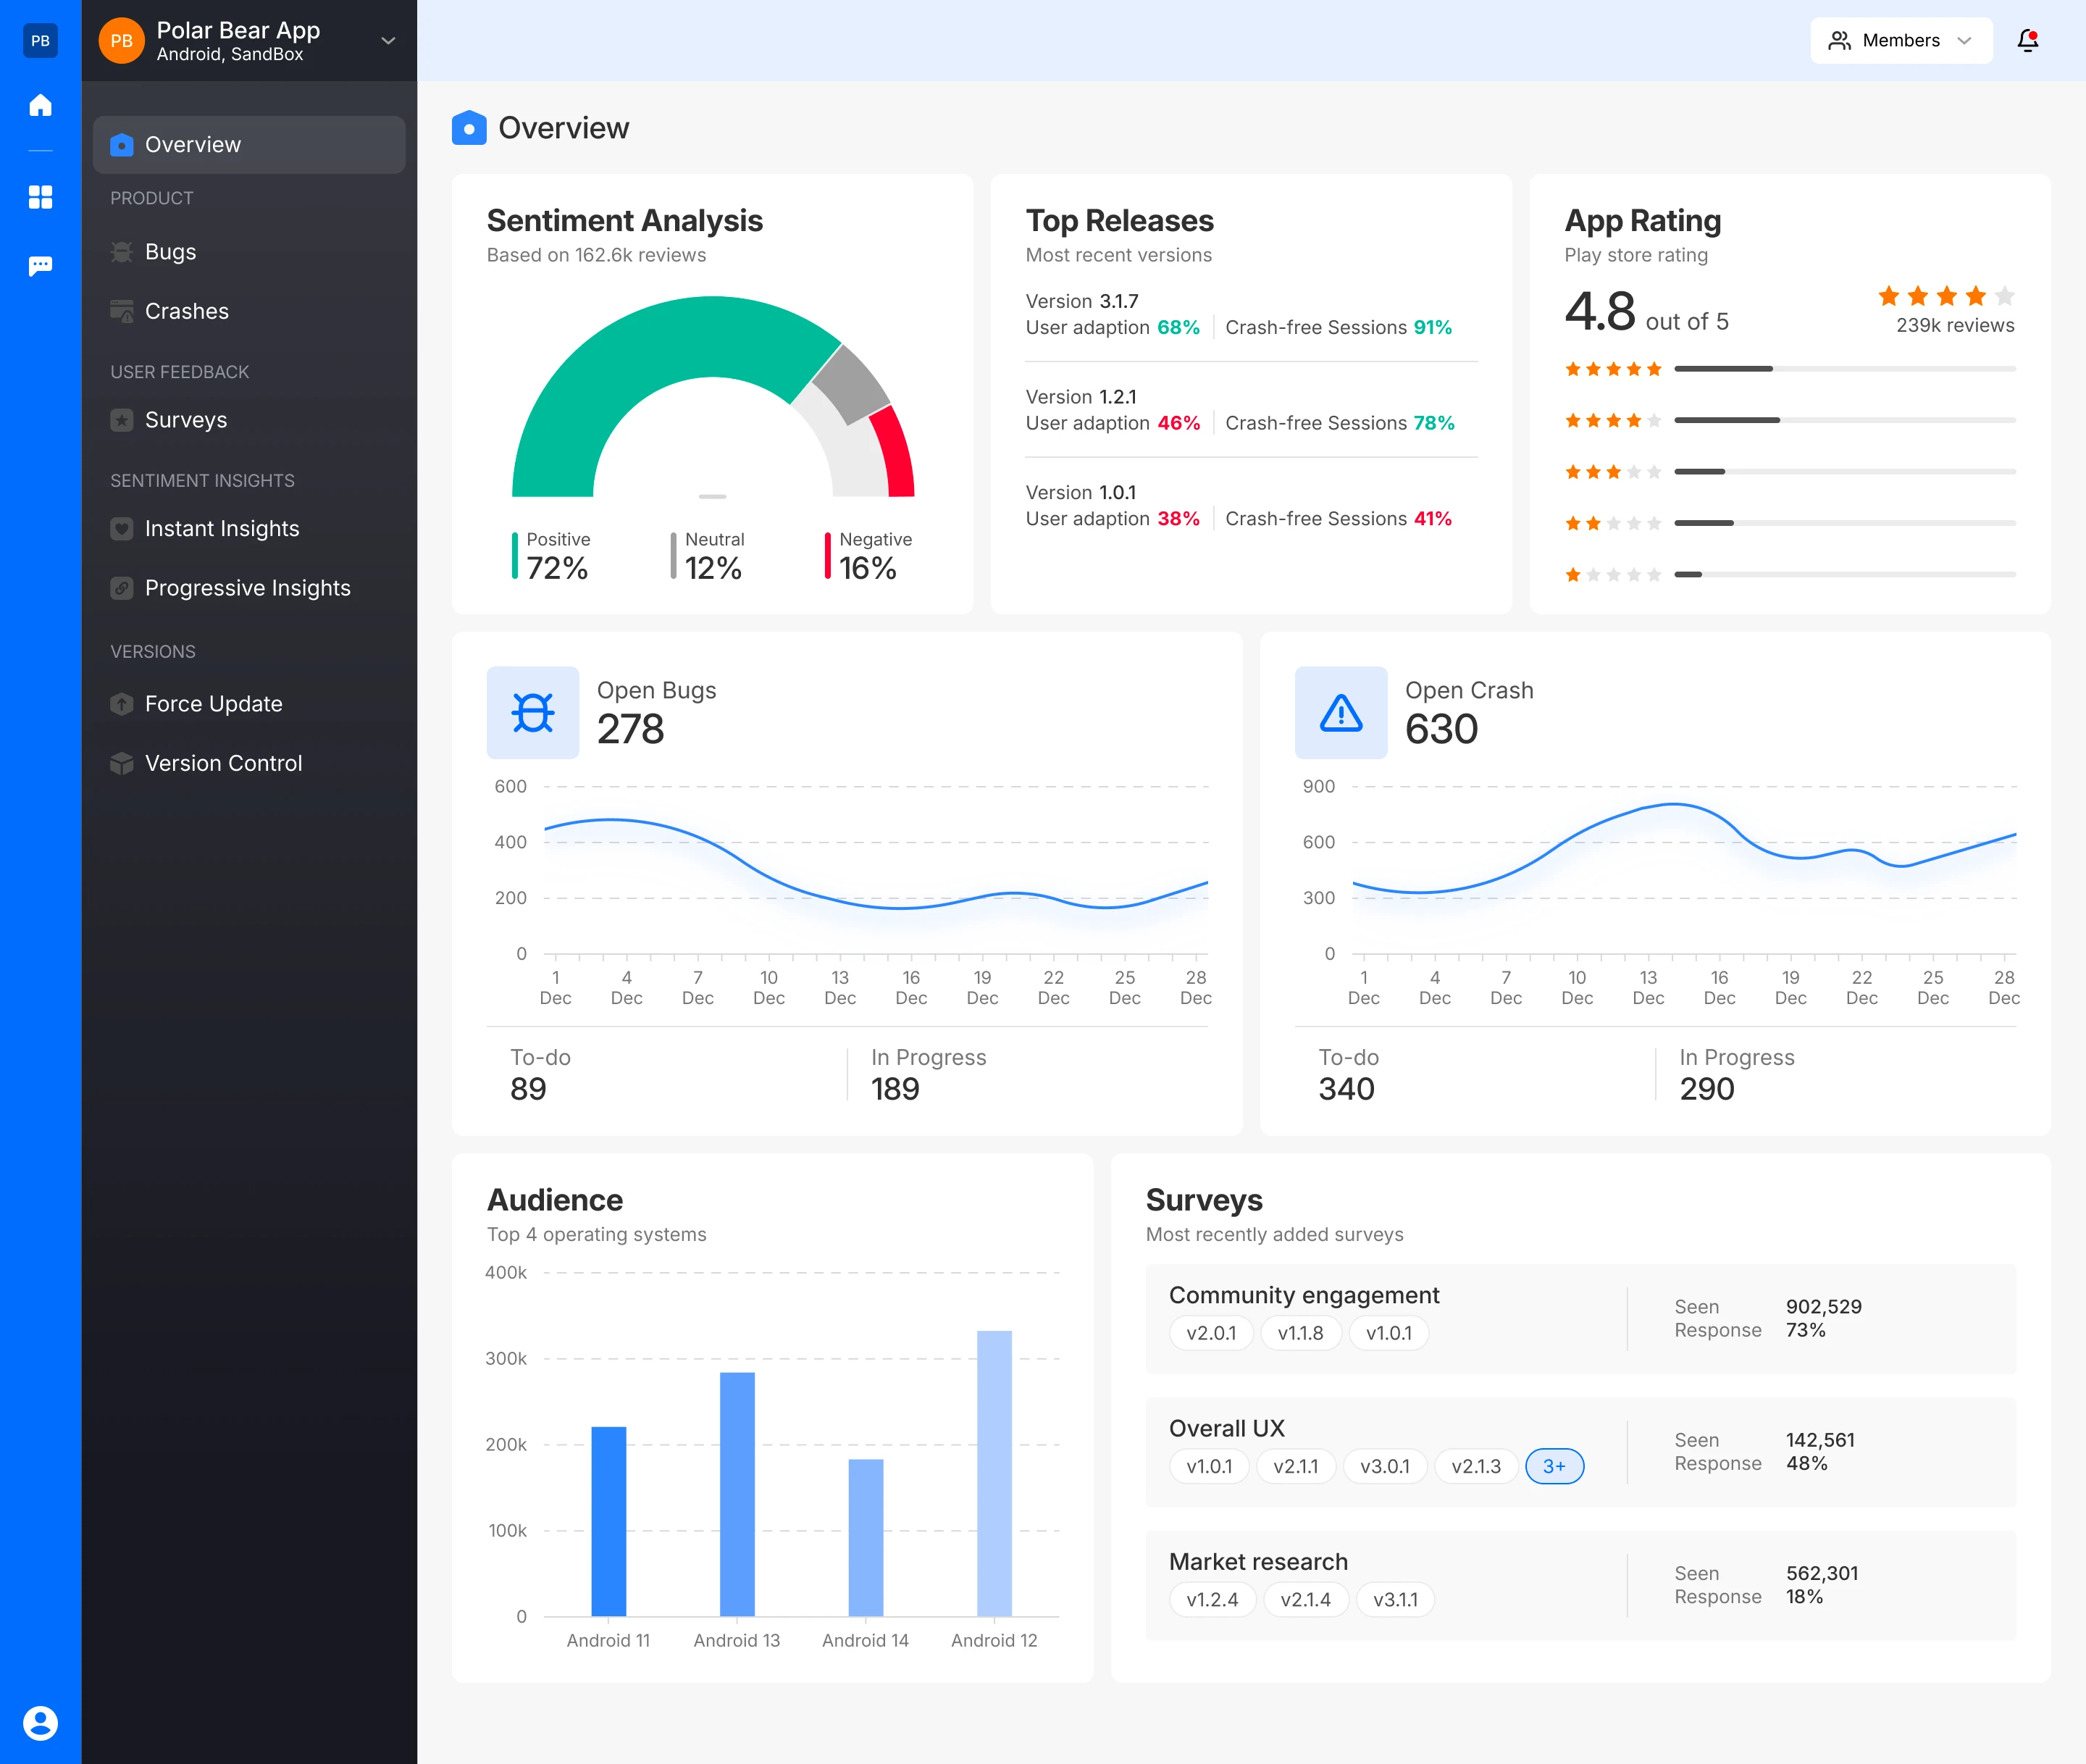Screen dimensions: 2086x1764
Task: Select Instant Insights menu item
Action: pos(221,528)
